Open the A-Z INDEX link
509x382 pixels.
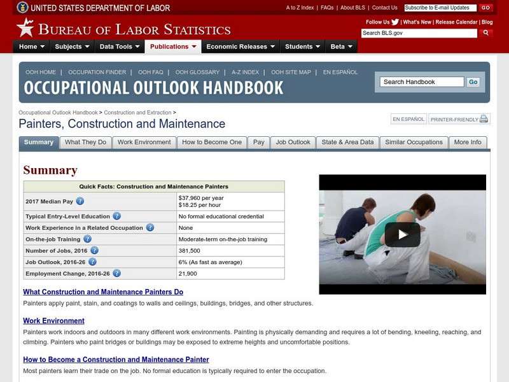point(245,72)
